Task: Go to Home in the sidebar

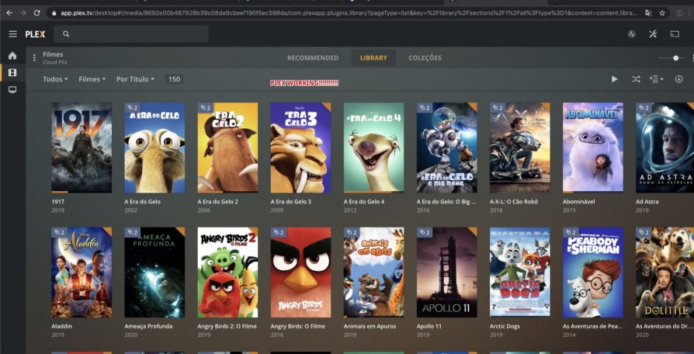Action: coord(12,55)
